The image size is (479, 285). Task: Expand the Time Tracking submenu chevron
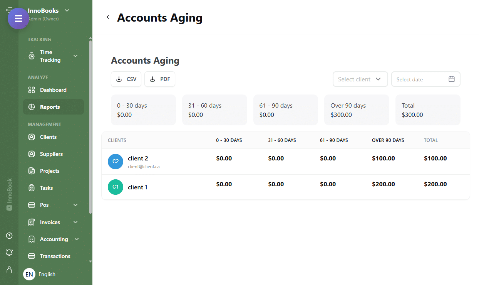(75, 56)
